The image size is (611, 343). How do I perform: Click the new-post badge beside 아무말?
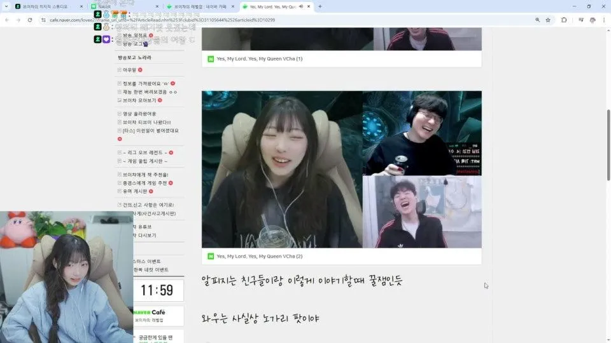pyautogui.click(x=140, y=70)
